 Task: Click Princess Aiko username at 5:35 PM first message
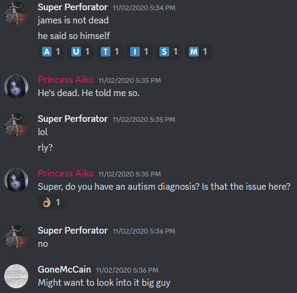click(65, 80)
